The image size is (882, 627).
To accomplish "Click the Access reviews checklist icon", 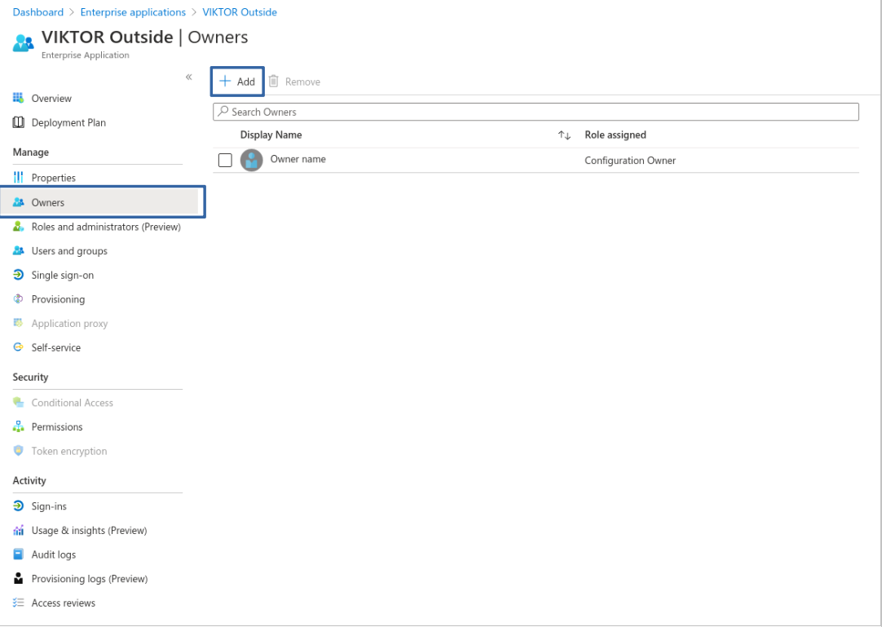I will coord(18,603).
